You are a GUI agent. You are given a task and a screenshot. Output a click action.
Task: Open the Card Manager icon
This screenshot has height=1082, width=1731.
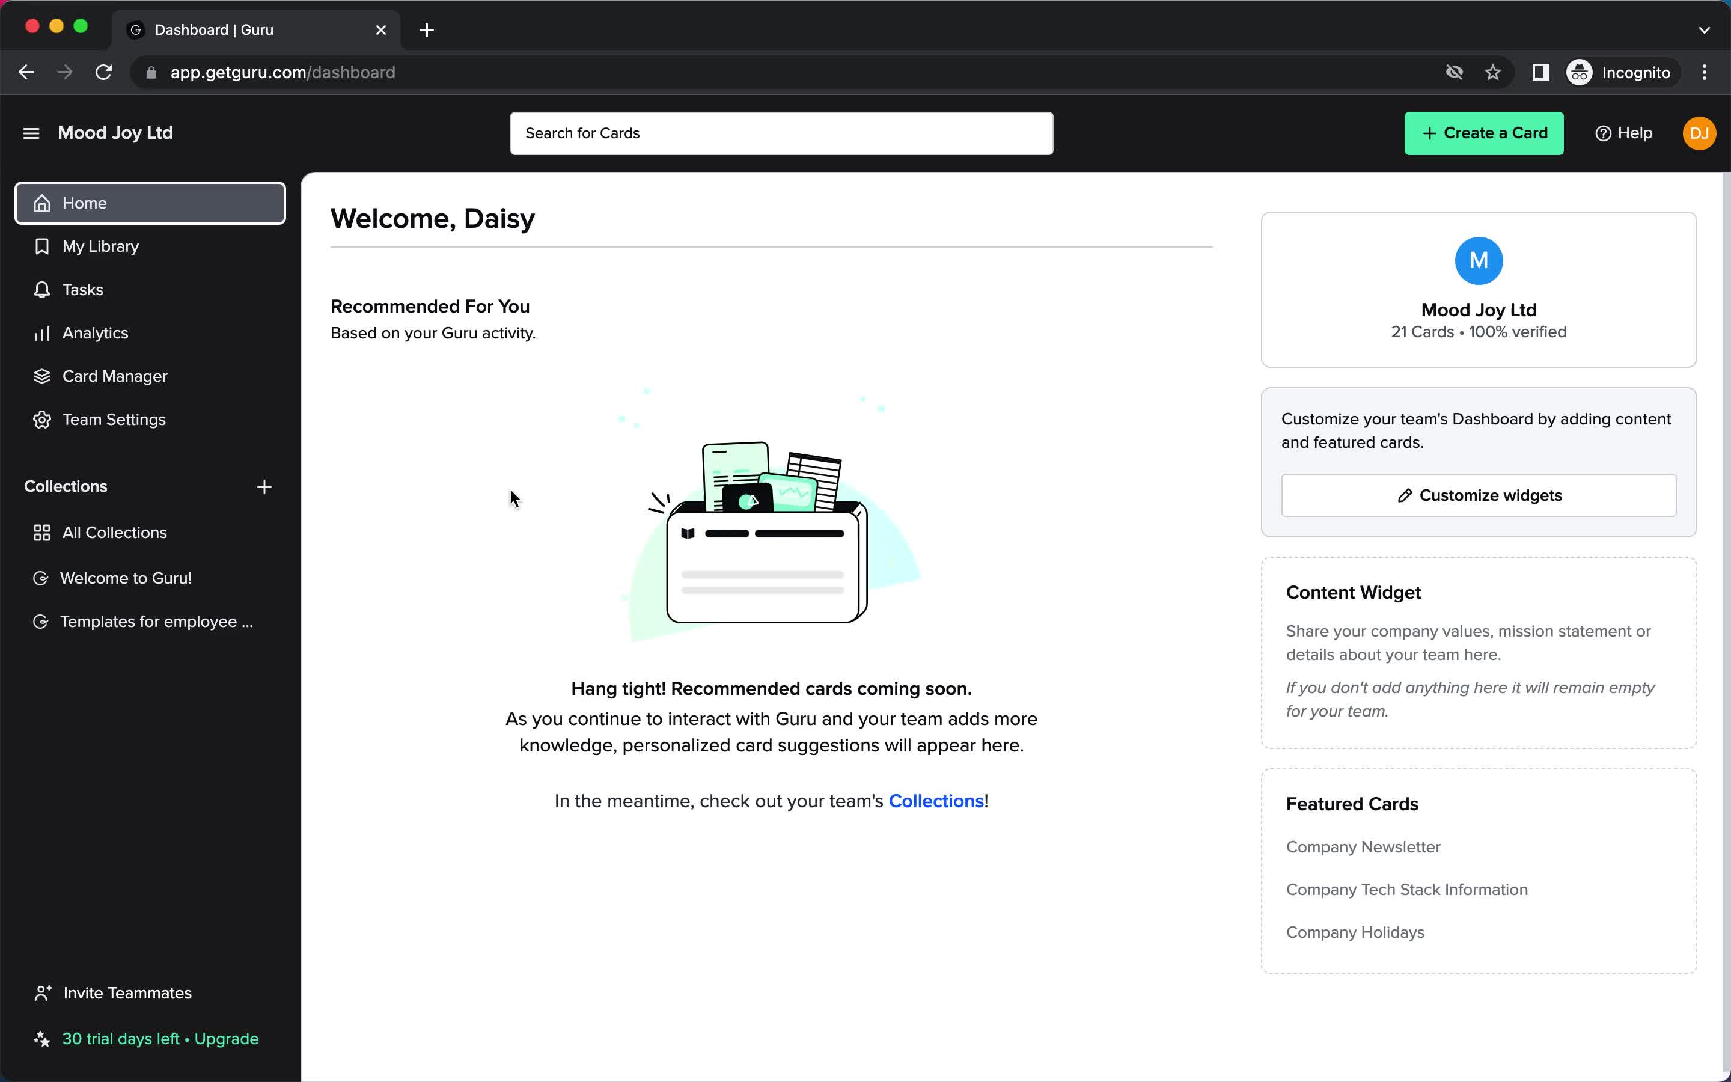pos(41,375)
